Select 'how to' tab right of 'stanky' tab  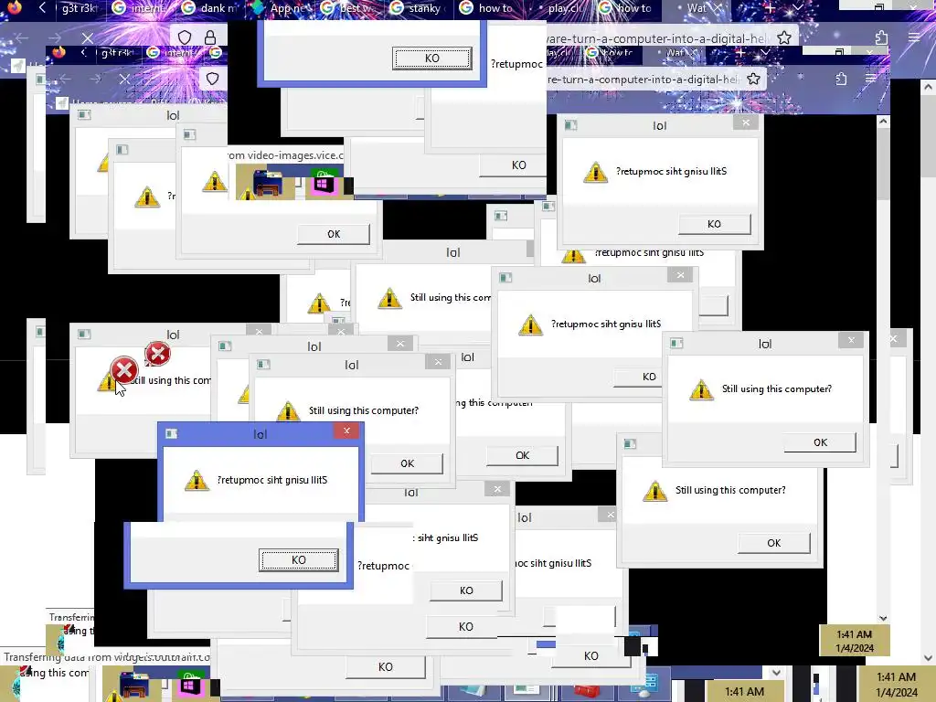point(490,8)
